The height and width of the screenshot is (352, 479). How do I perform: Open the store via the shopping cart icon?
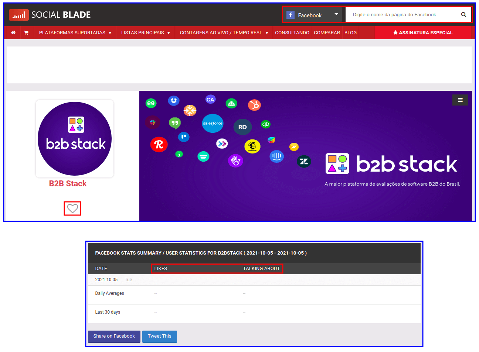point(26,32)
